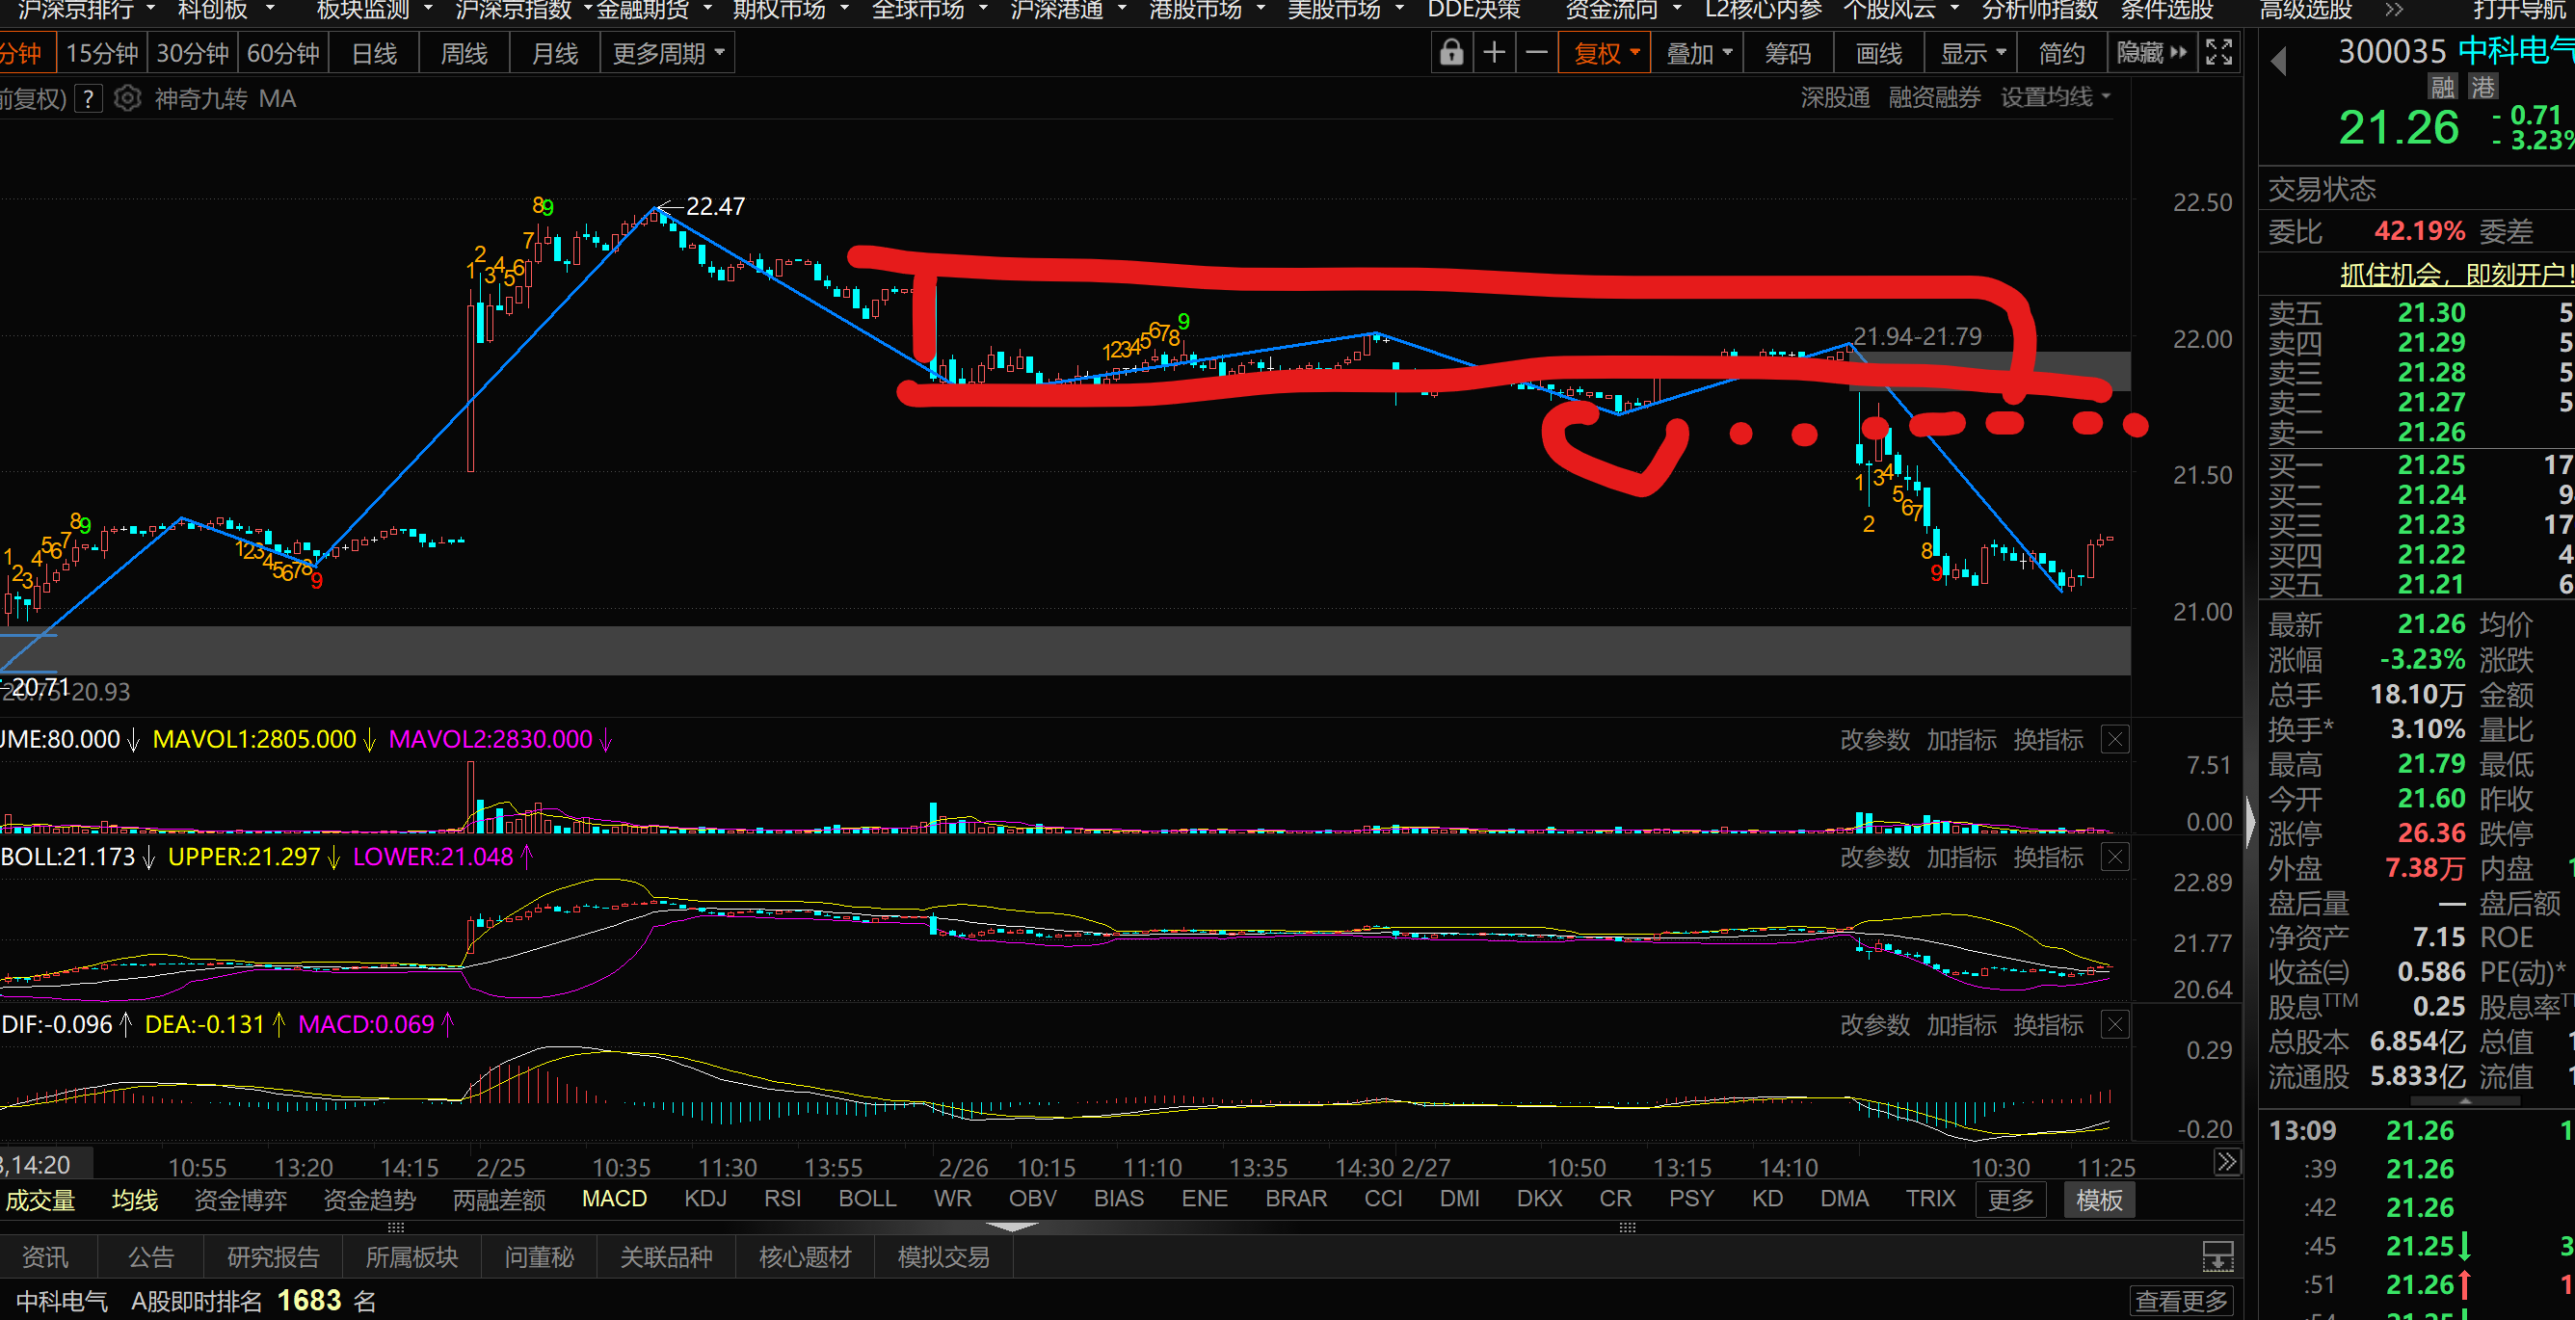The height and width of the screenshot is (1320, 2575).
Task: Enter fullscreen chart with expand icon
Action: tap(2219, 53)
